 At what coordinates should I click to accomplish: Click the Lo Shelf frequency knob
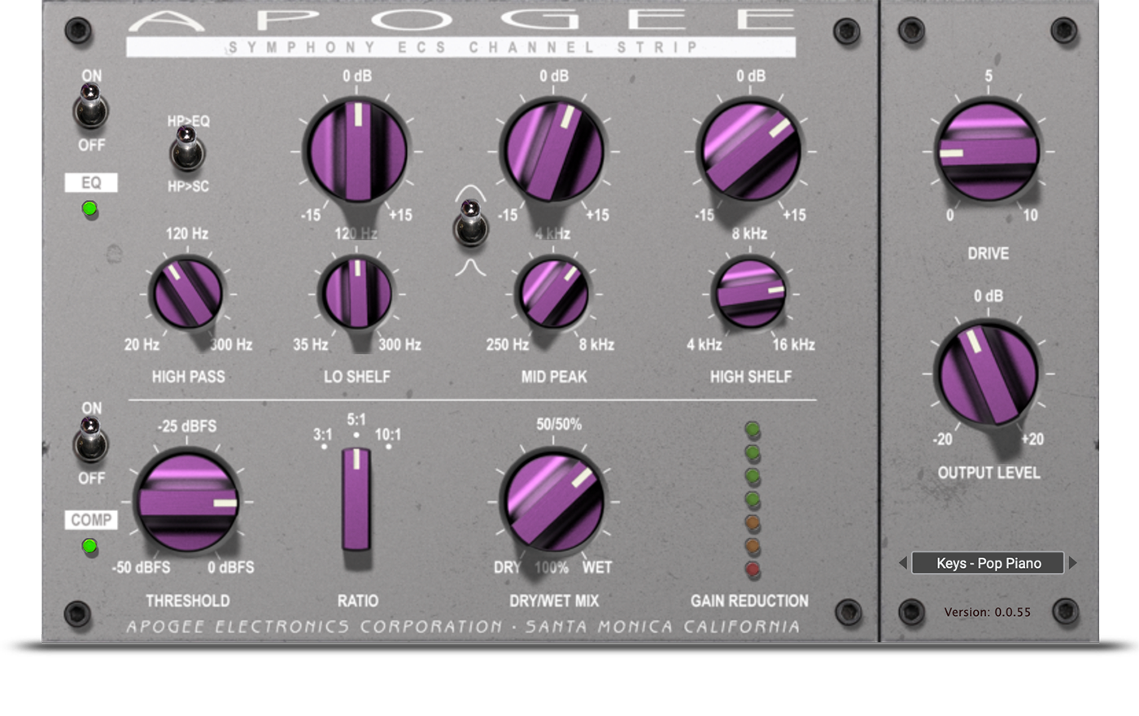tap(356, 293)
